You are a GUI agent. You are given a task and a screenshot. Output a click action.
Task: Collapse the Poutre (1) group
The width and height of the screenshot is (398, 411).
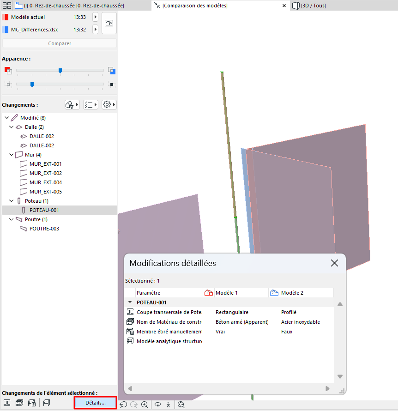coord(11,219)
